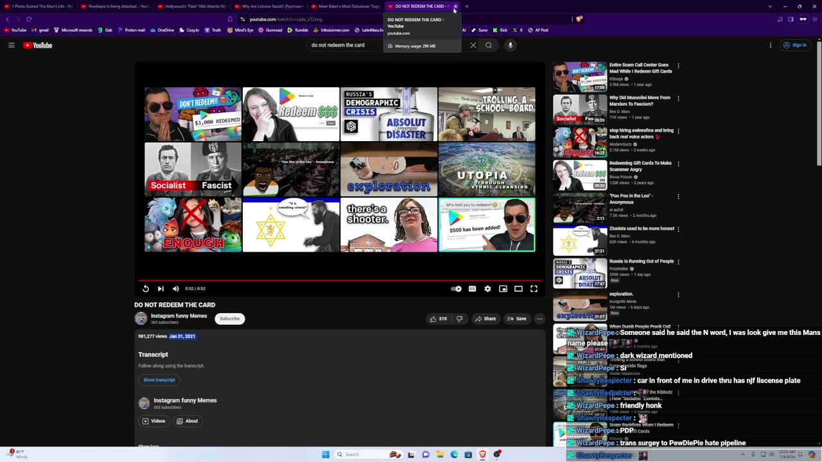The image size is (822, 462).
Task: Select the '$500 has been added' end-screen thumbnail
Action: point(487,225)
